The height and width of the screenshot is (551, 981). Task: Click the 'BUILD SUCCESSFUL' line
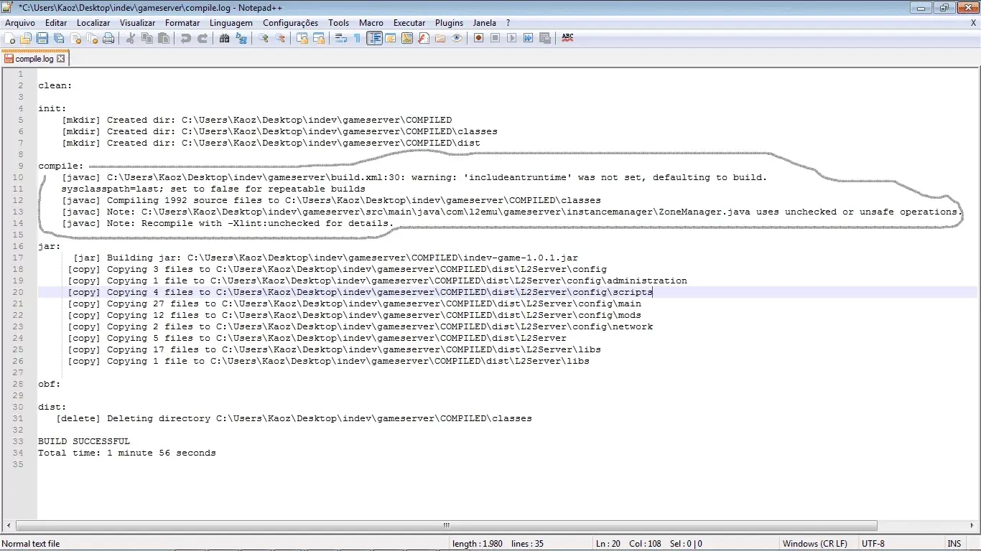[84, 441]
